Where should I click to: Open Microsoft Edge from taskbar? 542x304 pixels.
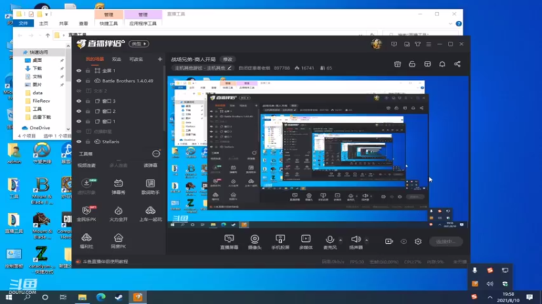(100, 297)
